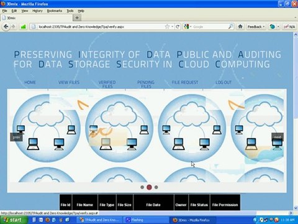Open the History menu

37,11
